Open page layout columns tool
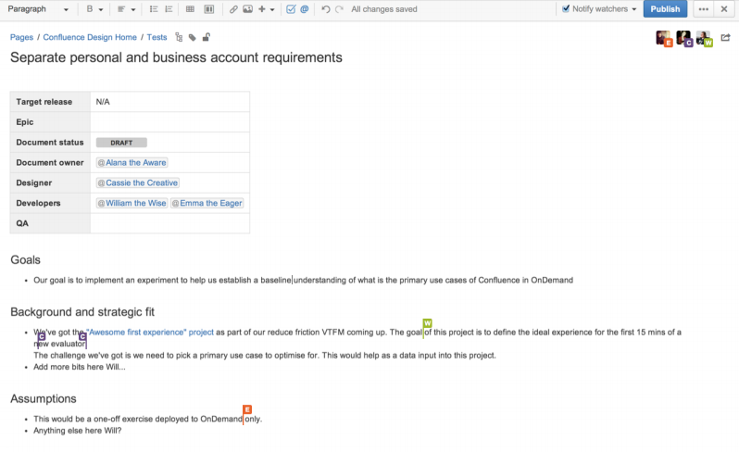 208,9
